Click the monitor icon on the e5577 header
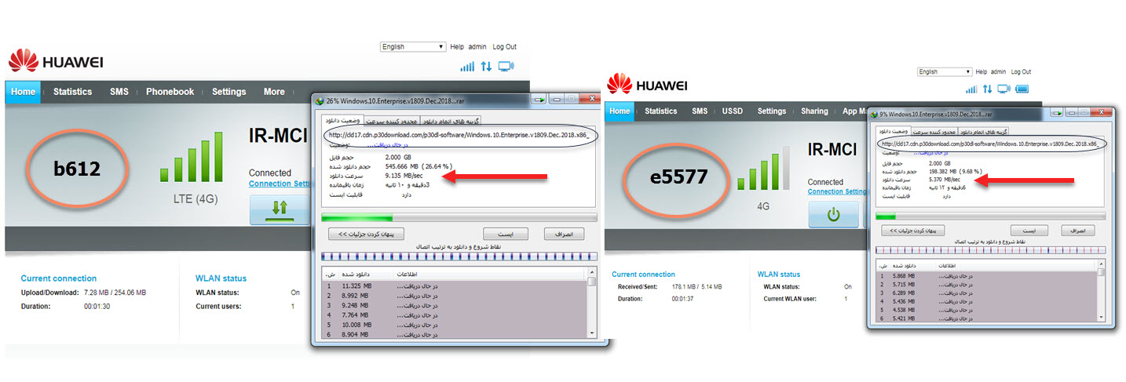 1004,89
